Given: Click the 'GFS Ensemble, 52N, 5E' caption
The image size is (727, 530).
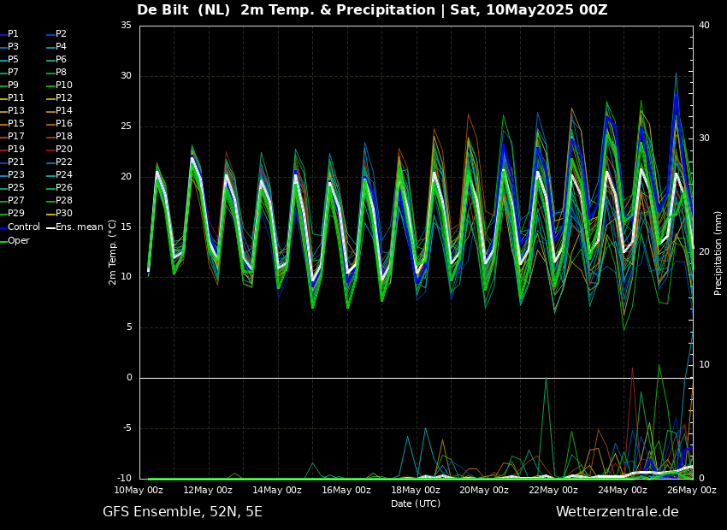Looking at the screenshot, I should 182,512.
